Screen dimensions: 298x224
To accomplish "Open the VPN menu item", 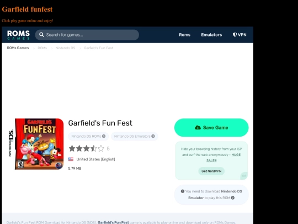I will 240,35.
